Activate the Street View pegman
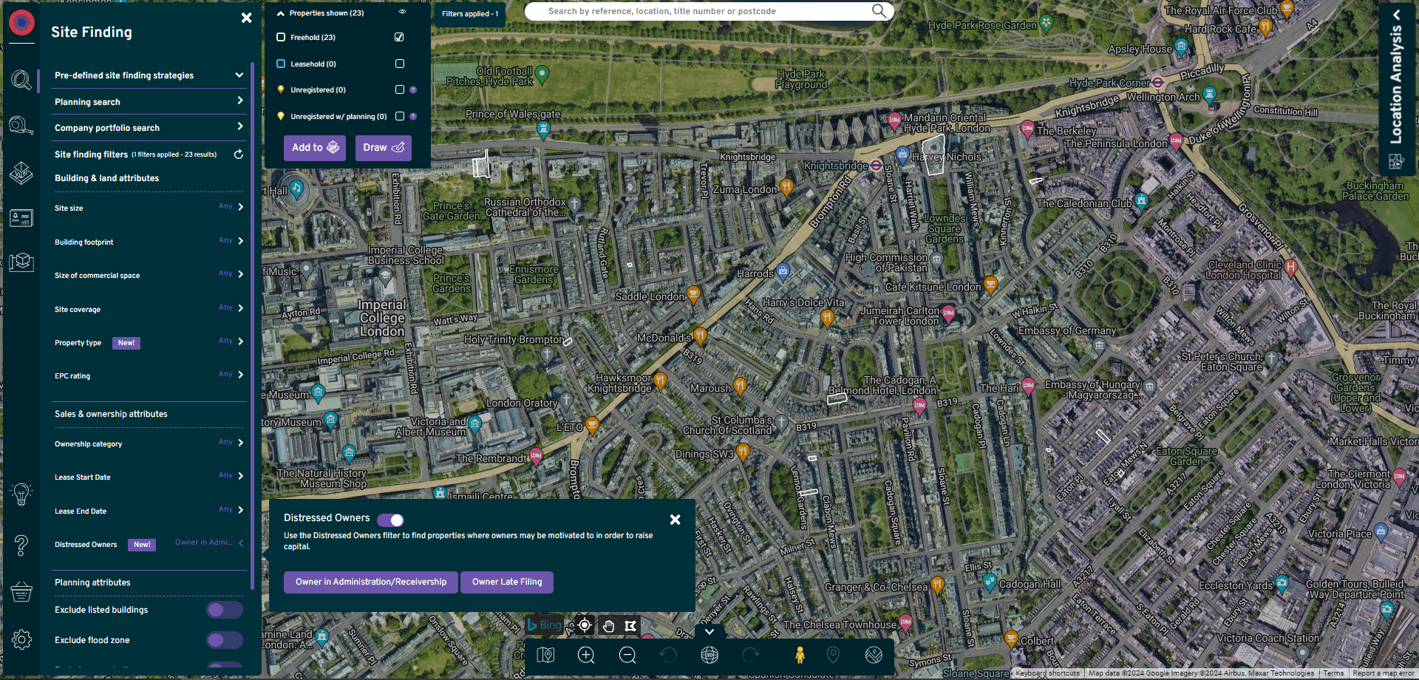 (x=800, y=655)
